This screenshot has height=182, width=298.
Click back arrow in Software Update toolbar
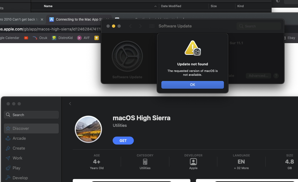pos(130,26)
